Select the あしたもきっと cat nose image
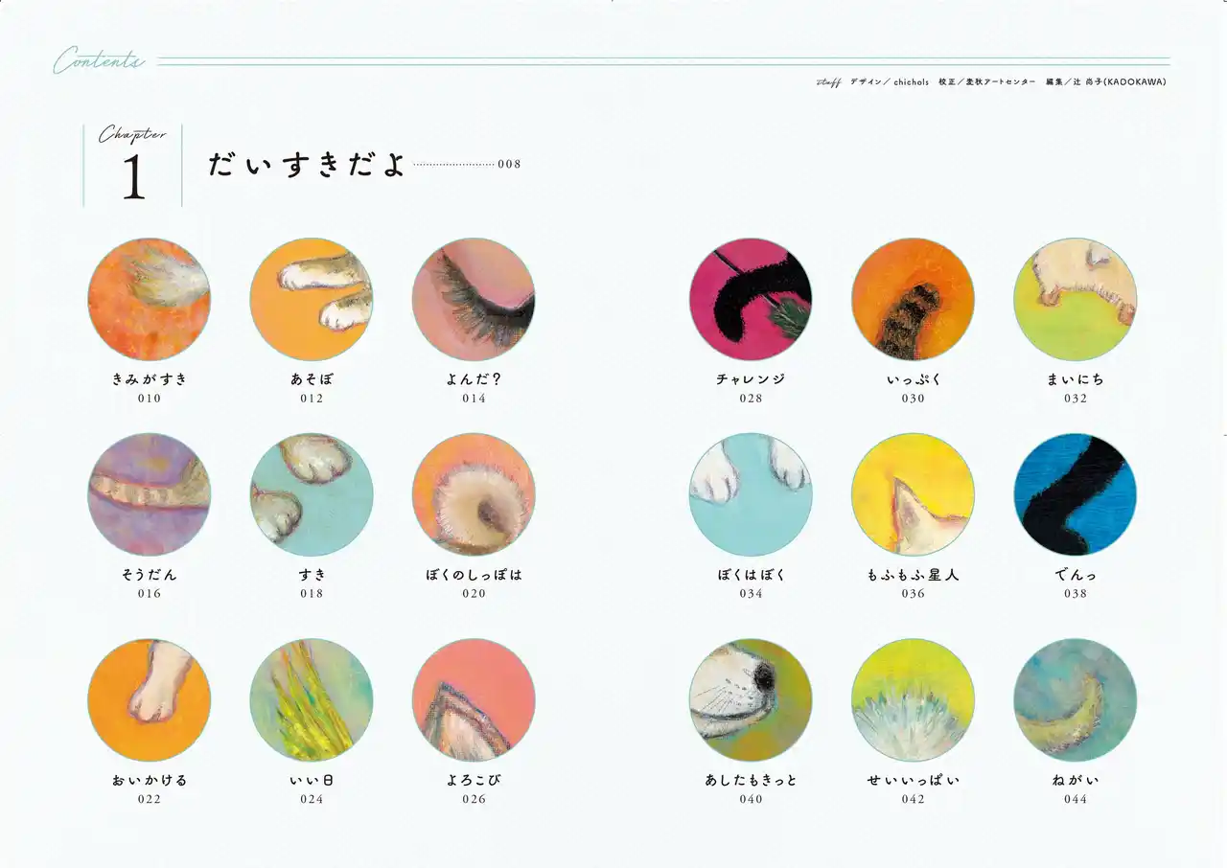 tap(751, 700)
